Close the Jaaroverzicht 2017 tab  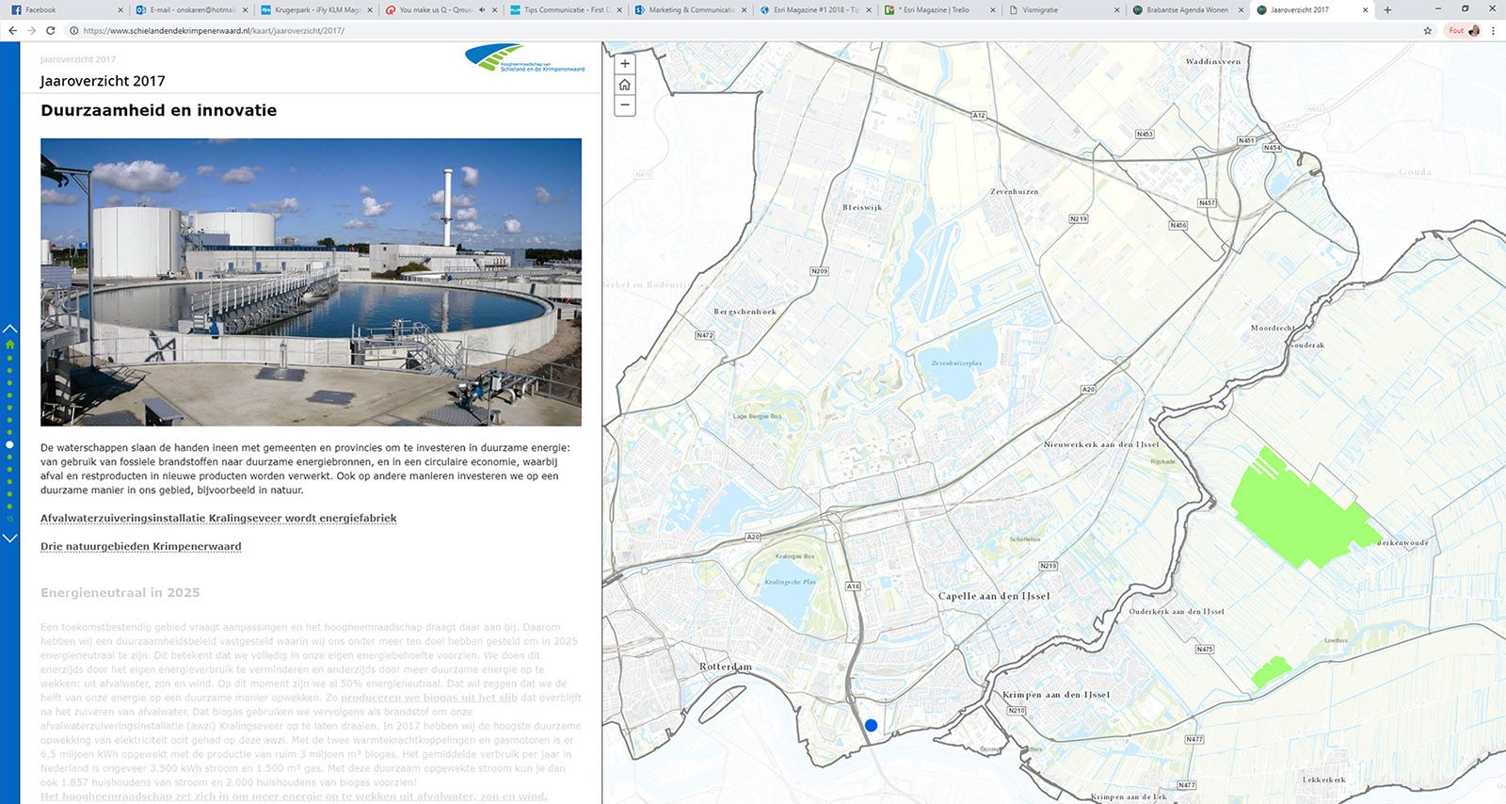[x=1366, y=9]
